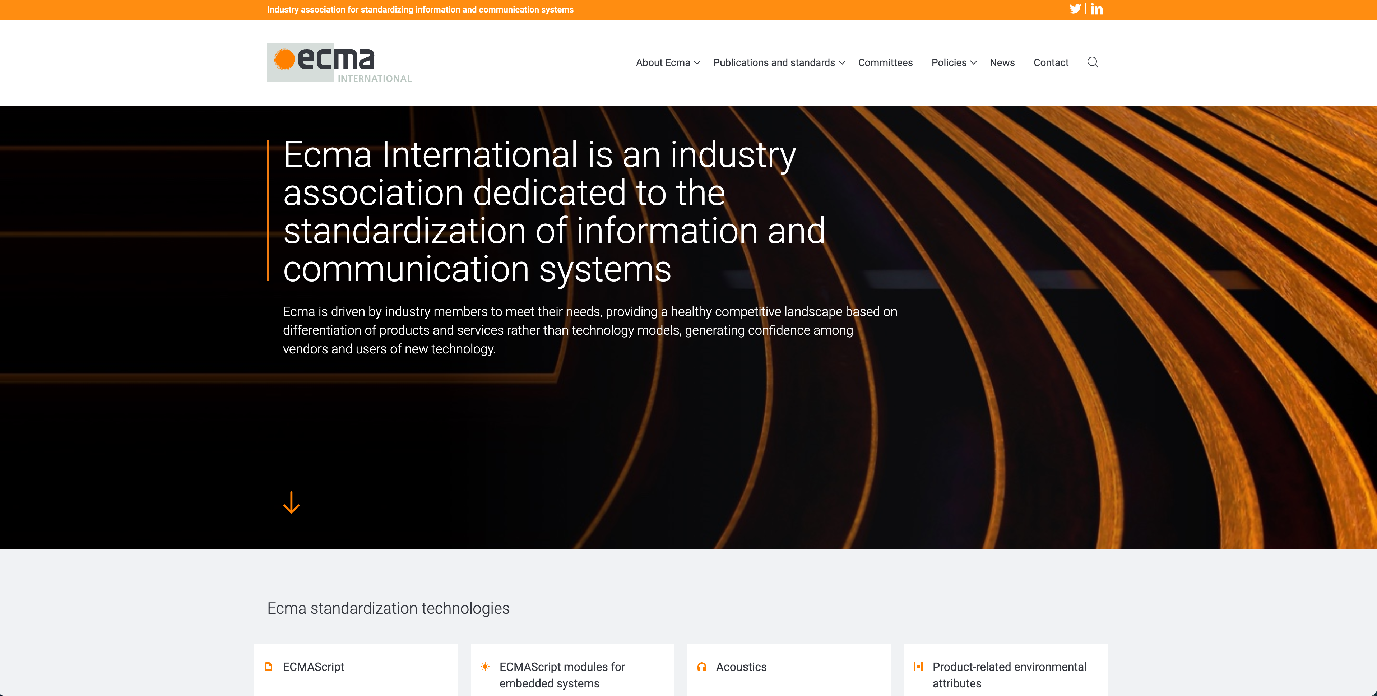Expand Publications and standards chevron
The image size is (1377, 696).
pyautogui.click(x=842, y=63)
